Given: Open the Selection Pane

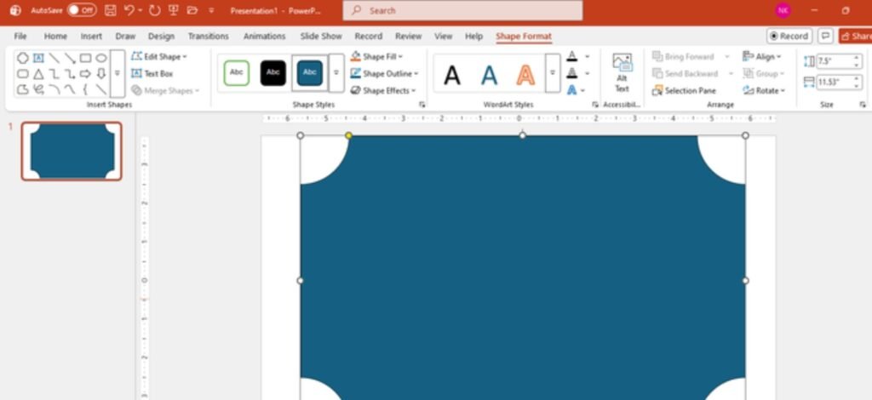Looking at the screenshot, I should point(684,90).
